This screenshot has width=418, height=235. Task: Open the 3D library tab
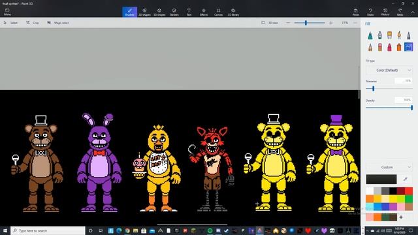pyautogui.click(x=233, y=12)
